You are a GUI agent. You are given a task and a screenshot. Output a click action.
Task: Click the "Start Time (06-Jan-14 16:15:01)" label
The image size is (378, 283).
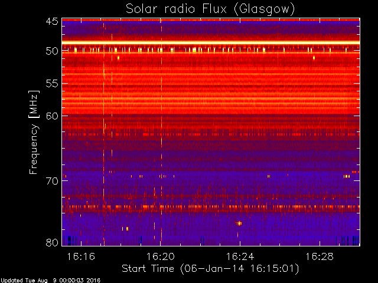coord(210,269)
